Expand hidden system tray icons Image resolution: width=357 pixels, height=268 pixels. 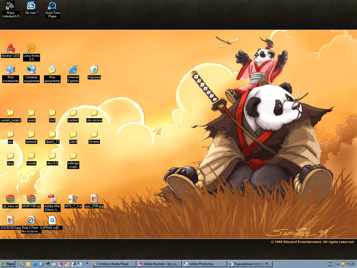click(x=337, y=265)
